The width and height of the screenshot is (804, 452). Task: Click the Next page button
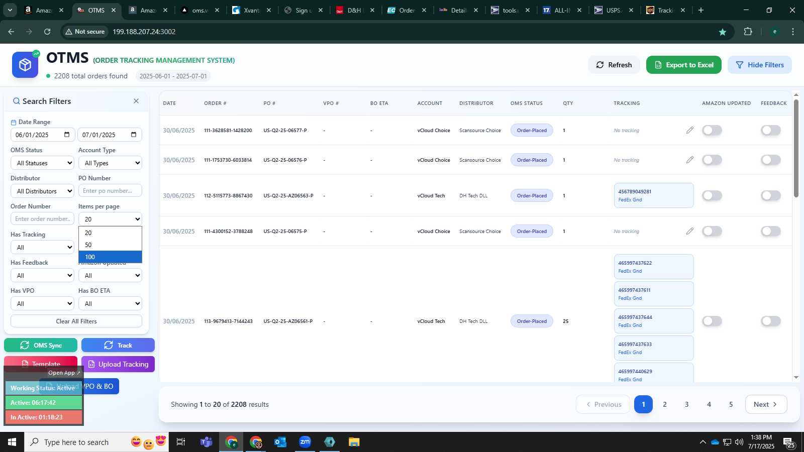tap(766, 404)
